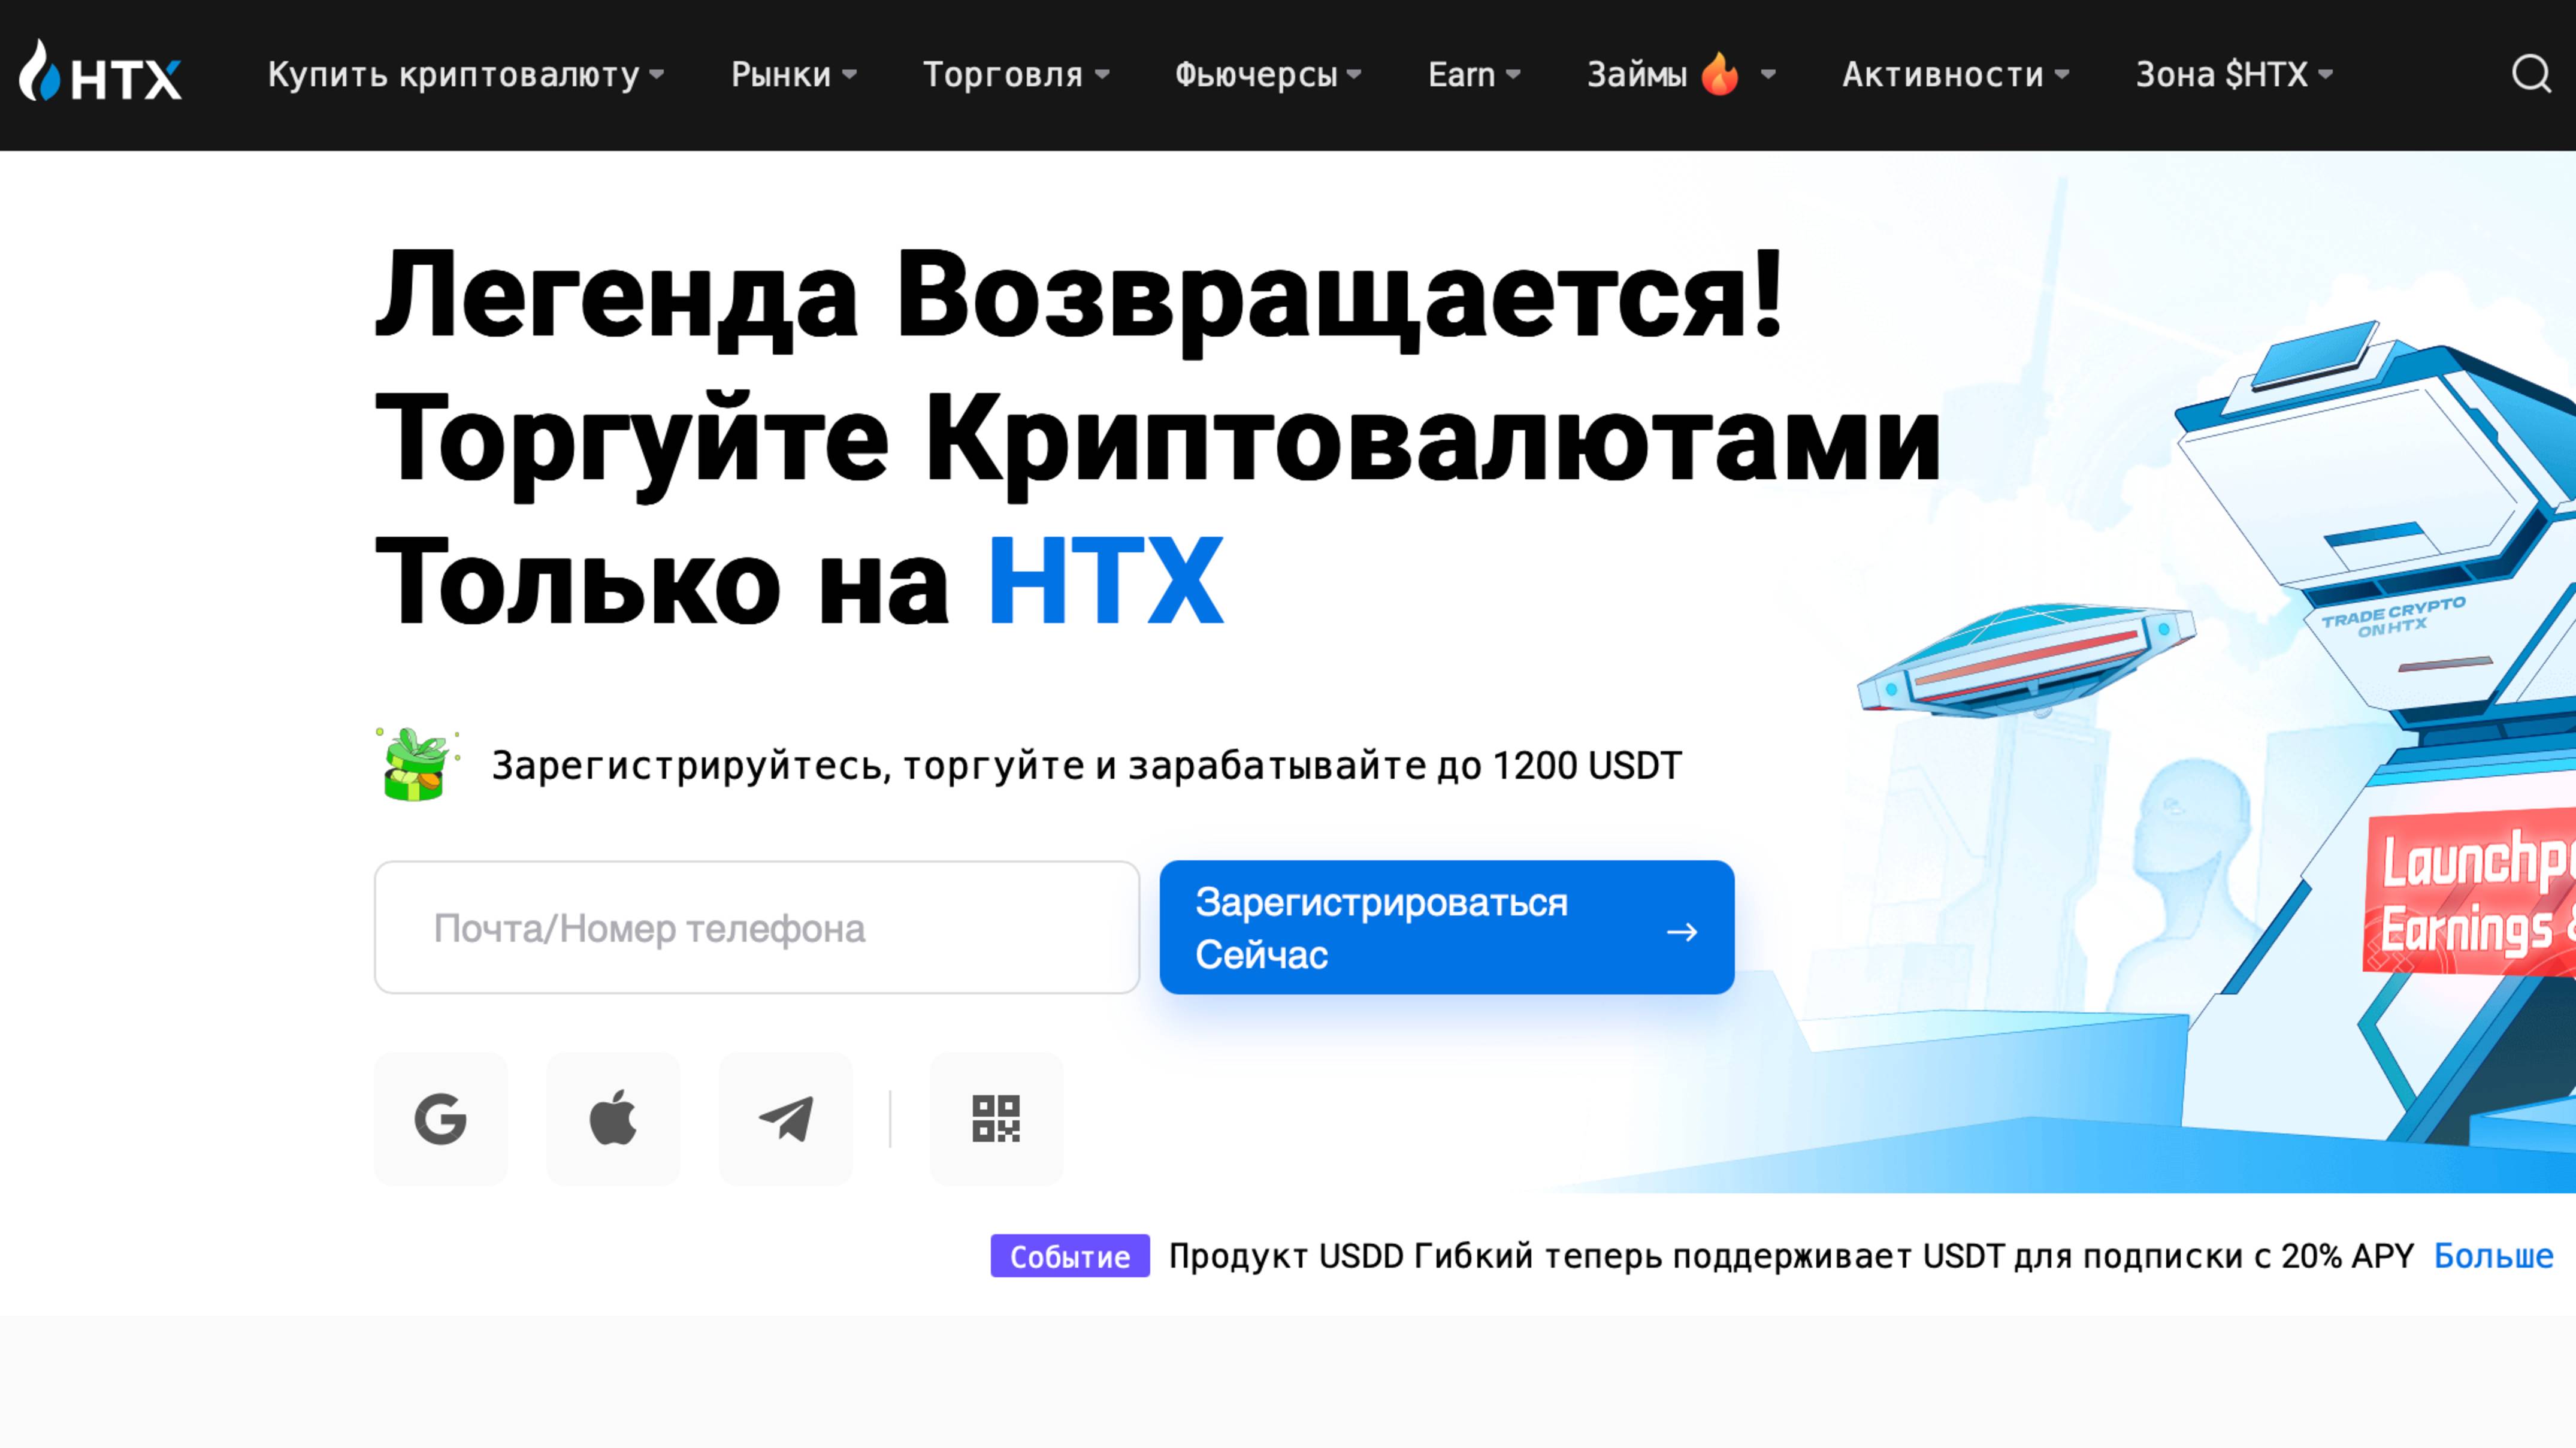The image size is (2576, 1448).
Task: Click the 1200 USDT registration promo text
Action: click(1087, 766)
